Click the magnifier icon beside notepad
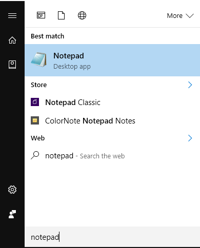Viewport: 200px width, 248px height. tap(35, 155)
